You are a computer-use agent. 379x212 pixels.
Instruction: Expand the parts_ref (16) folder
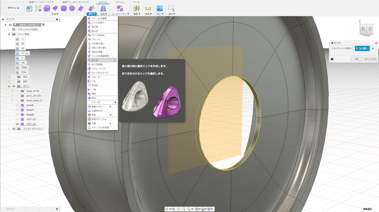pyautogui.click(x=12, y=96)
